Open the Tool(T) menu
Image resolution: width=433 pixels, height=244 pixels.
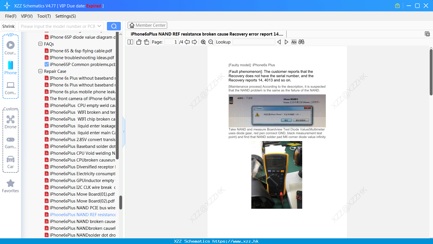[x=44, y=16]
